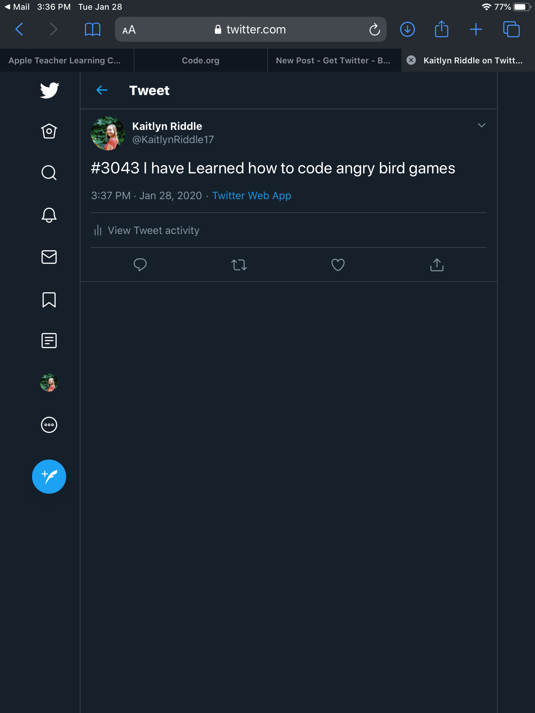Open Notifications bell in sidebar
The height and width of the screenshot is (713, 535).
pos(49,215)
